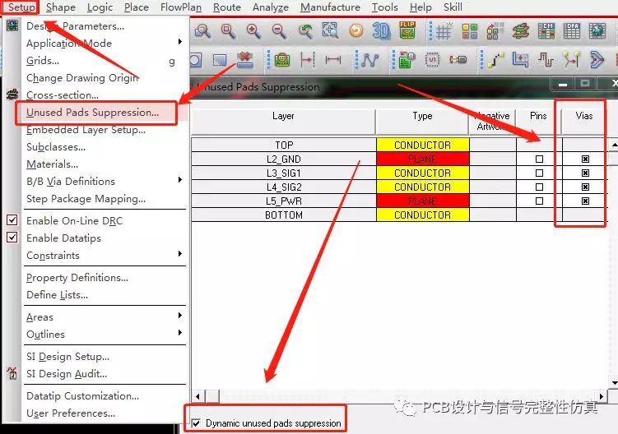
Task: Open User Preferences from Setup menu
Action: click(x=71, y=413)
